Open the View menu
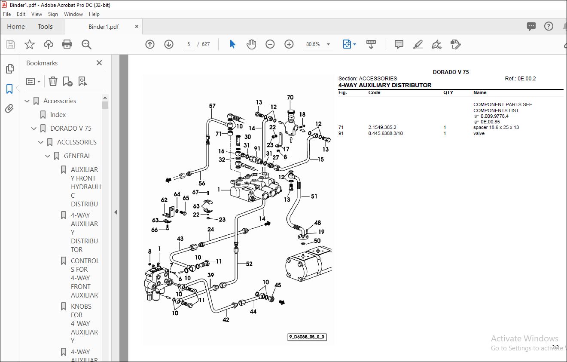 pos(37,14)
